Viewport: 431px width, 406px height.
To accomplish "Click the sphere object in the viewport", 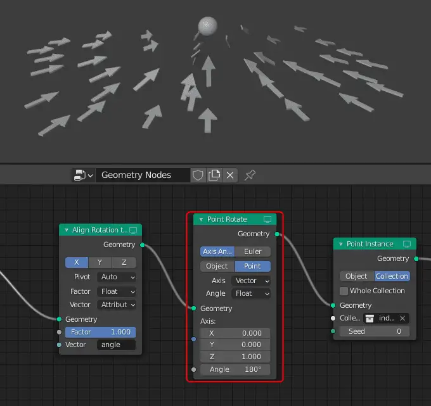I will (x=207, y=26).
